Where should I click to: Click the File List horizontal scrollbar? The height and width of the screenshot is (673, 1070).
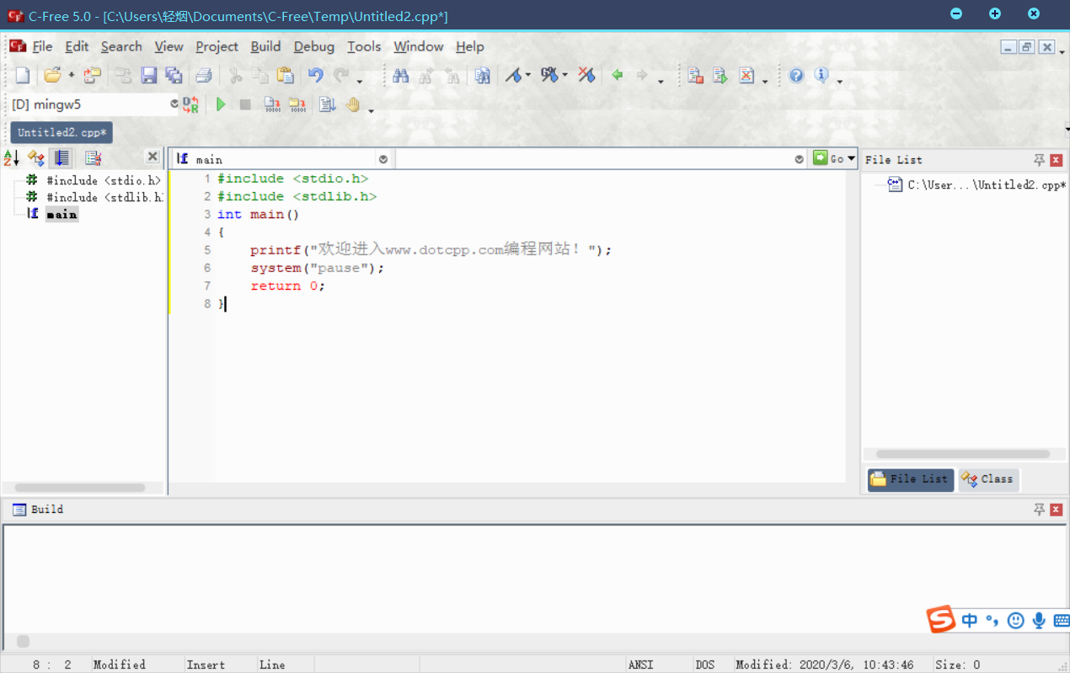[962, 454]
